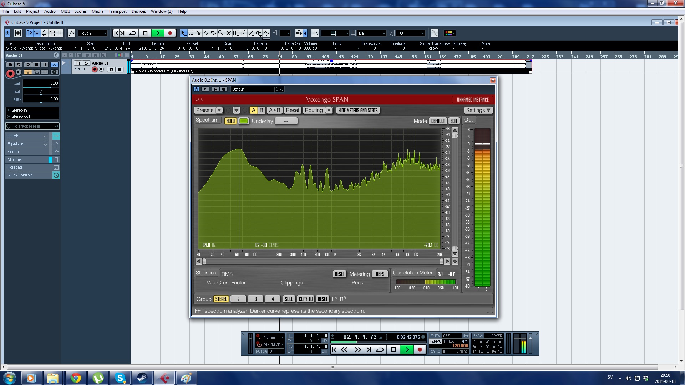Select the Zoom magnifier tool
This screenshot has height=385, width=685.
point(221,33)
